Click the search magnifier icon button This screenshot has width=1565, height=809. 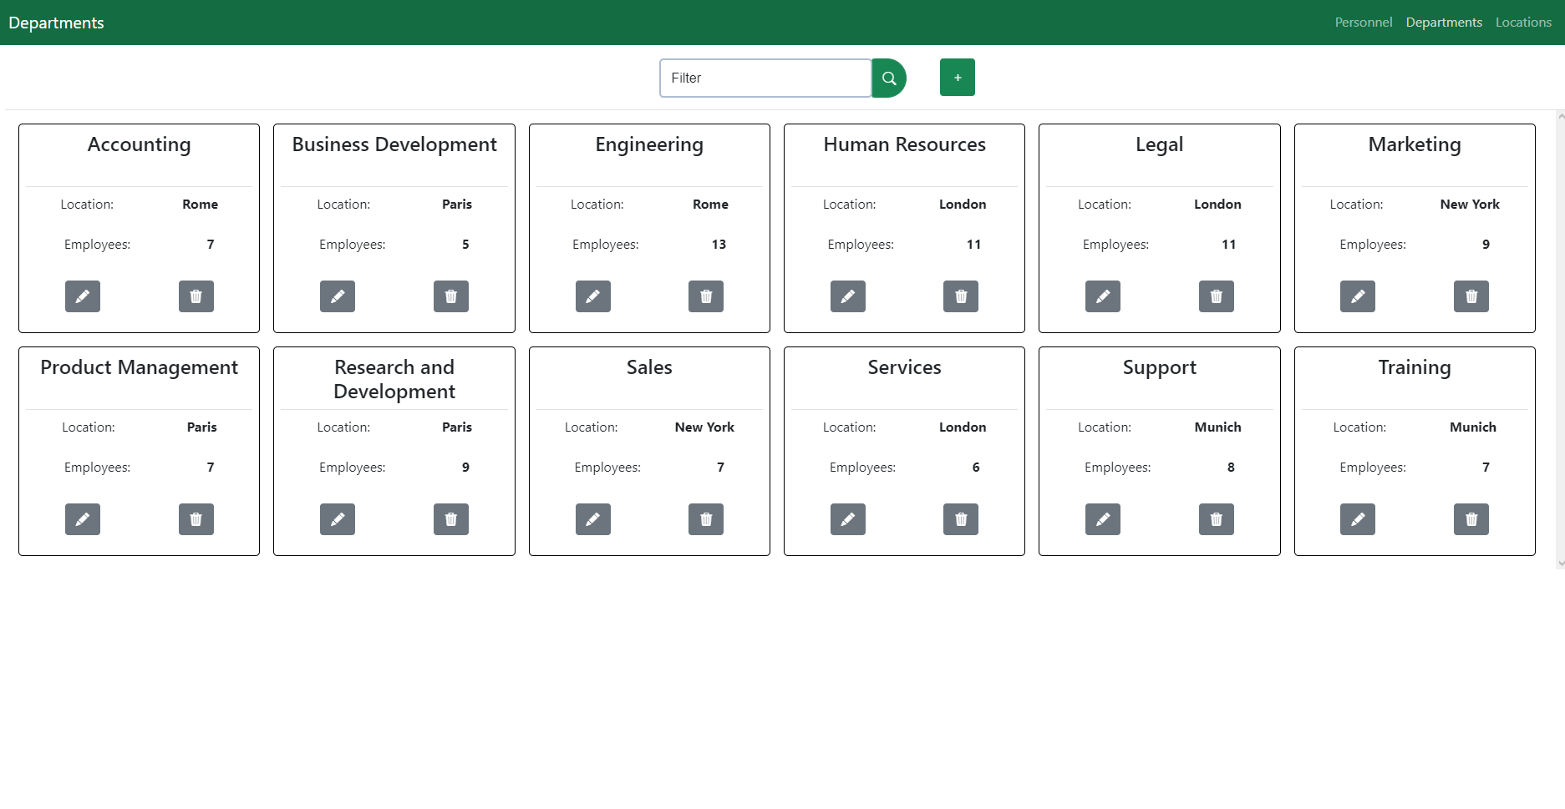click(889, 78)
